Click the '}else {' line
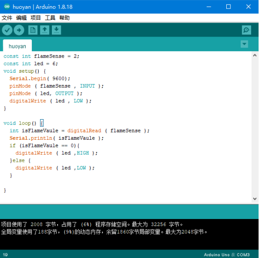This screenshot has height=258, width=259. [20, 160]
